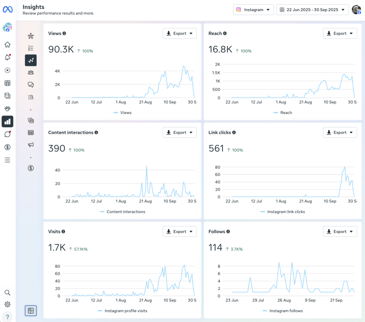Select the Audience people icon in insights panel
This screenshot has width=365, height=322.
pyautogui.click(x=31, y=72)
